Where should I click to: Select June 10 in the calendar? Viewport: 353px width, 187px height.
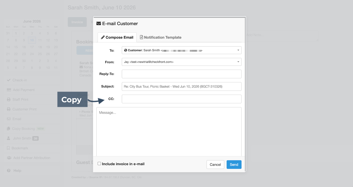[32, 40]
